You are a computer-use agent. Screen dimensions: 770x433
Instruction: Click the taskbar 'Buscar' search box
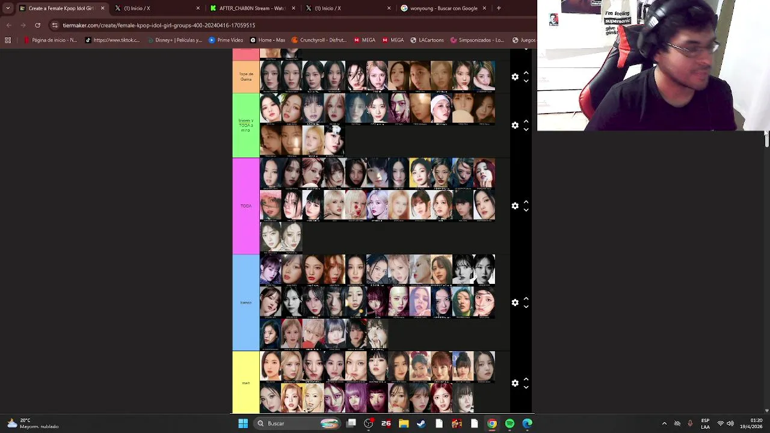point(298,423)
